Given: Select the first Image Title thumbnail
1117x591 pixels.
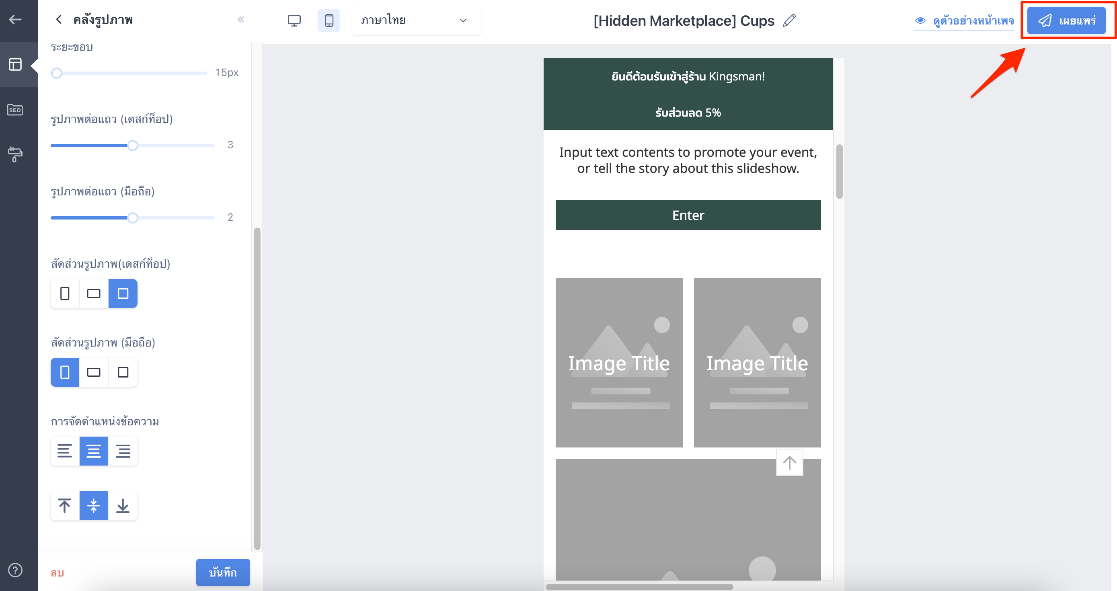Looking at the screenshot, I should point(619,363).
